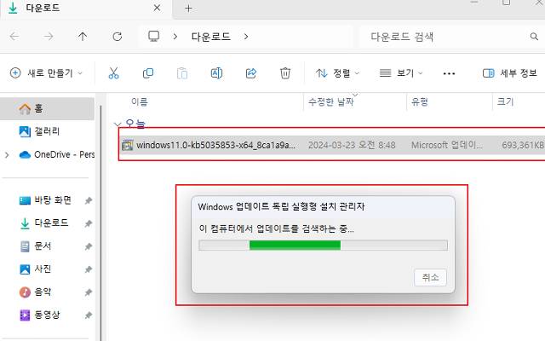Viewport: 545px width, 341px height.
Task: Sort by the 수정한 날짜 column
Action: 331,101
